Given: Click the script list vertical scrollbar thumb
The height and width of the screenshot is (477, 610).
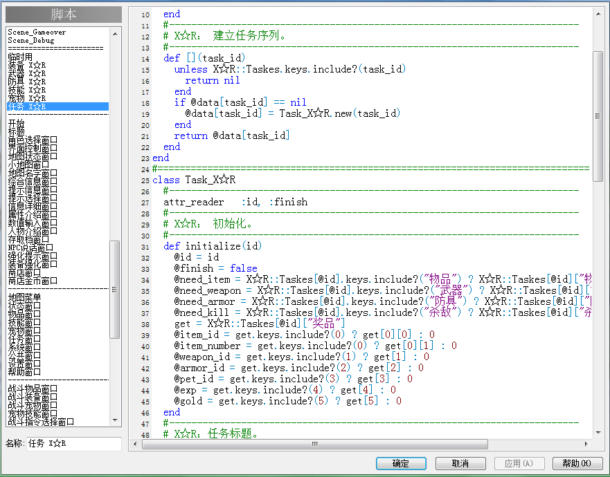Looking at the screenshot, I should [115, 290].
